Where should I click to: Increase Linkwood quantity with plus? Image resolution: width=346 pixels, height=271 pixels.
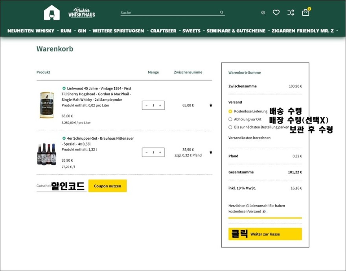[x=160, y=105]
